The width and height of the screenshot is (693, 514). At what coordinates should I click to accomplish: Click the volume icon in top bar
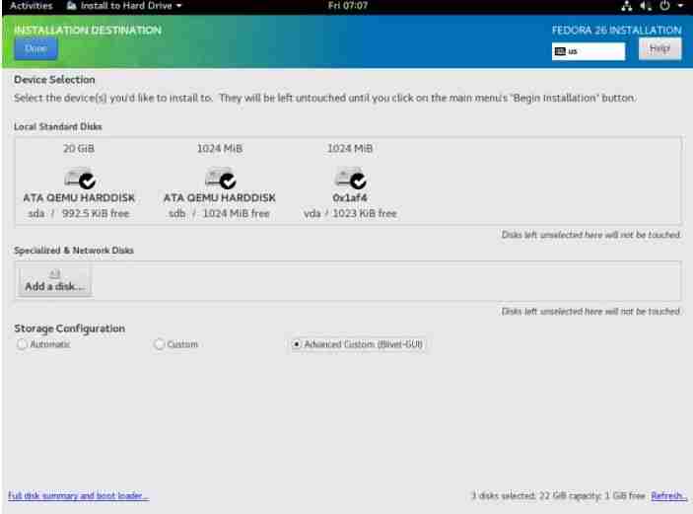pyautogui.click(x=646, y=6)
